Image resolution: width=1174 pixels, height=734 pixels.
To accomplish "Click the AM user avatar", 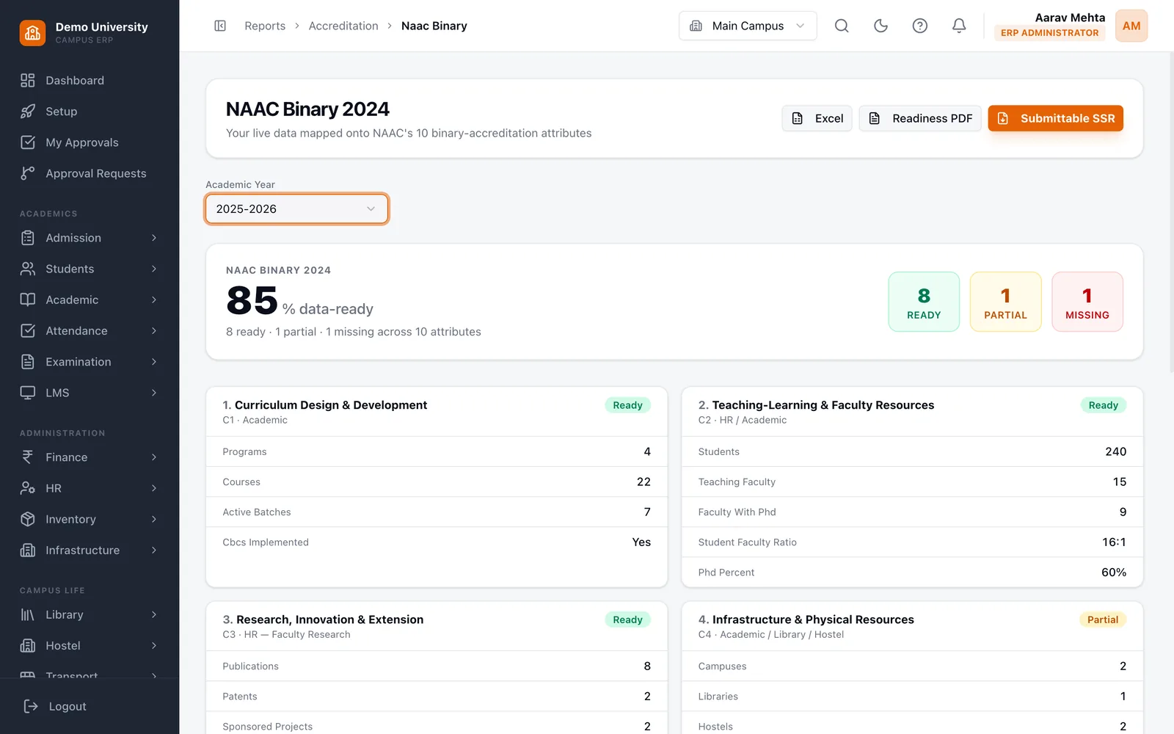I will tap(1131, 26).
